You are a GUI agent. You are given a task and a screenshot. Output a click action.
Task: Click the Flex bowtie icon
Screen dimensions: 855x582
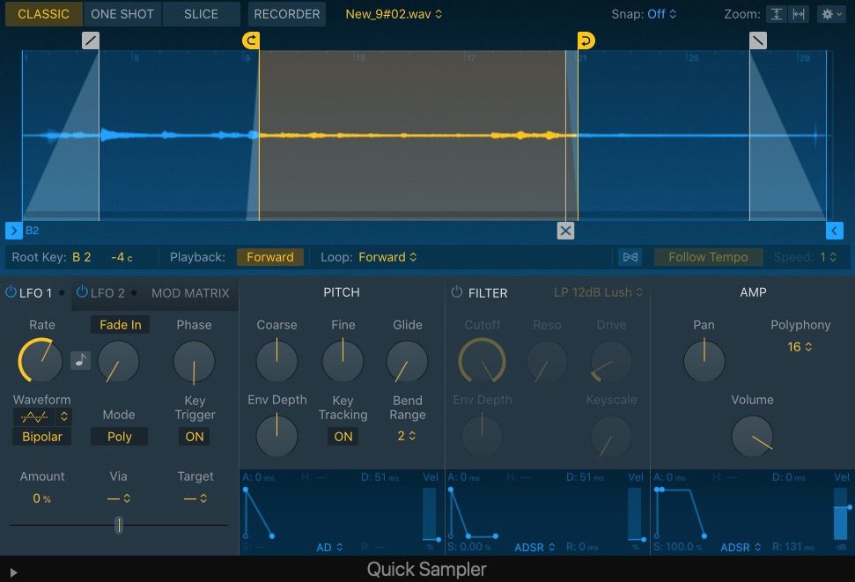tap(630, 257)
